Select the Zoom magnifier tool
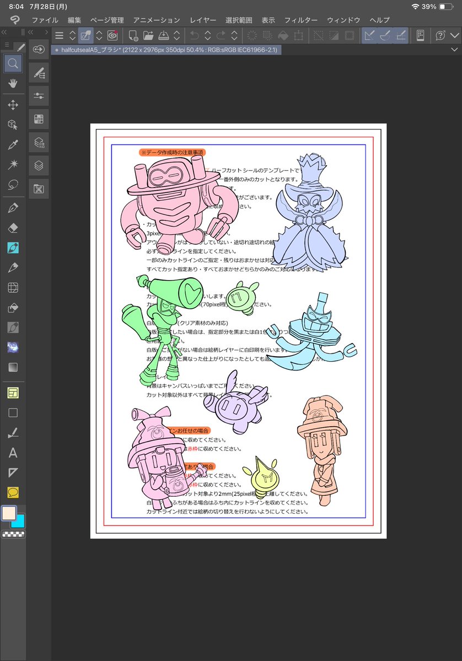Image resolution: width=462 pixels, height=661 pixels. (x=13, y=63)
